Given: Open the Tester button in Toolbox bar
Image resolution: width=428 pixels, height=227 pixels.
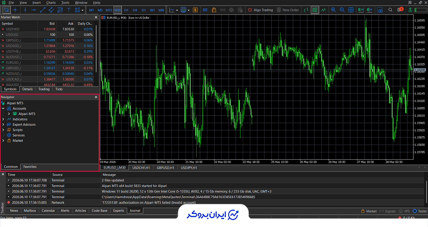Looking at the screenshot, I should pos(420,211).
